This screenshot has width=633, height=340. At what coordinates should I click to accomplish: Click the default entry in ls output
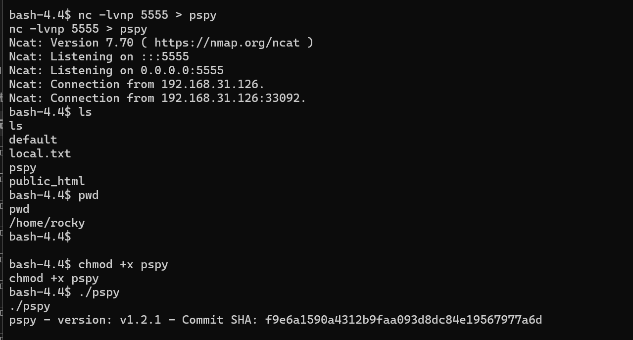coord(33,140)
